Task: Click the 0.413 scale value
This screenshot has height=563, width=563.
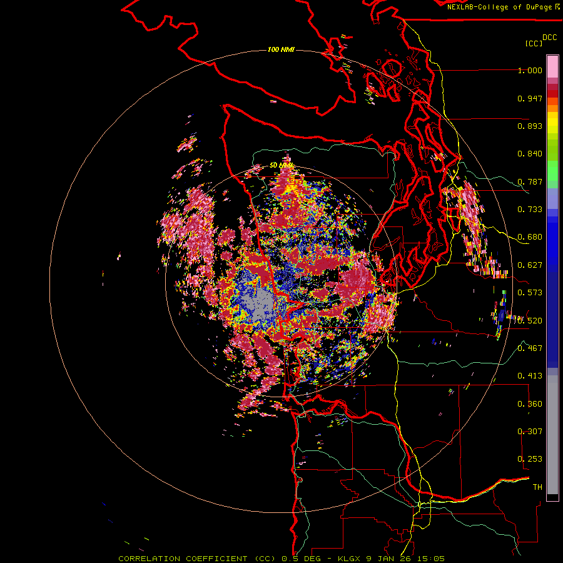Action: click(530, 376)
